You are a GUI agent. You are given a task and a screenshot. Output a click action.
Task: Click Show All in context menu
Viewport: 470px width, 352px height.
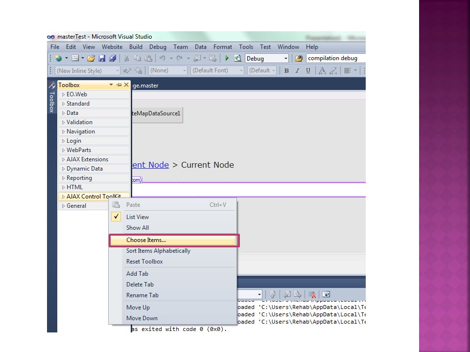174,228
